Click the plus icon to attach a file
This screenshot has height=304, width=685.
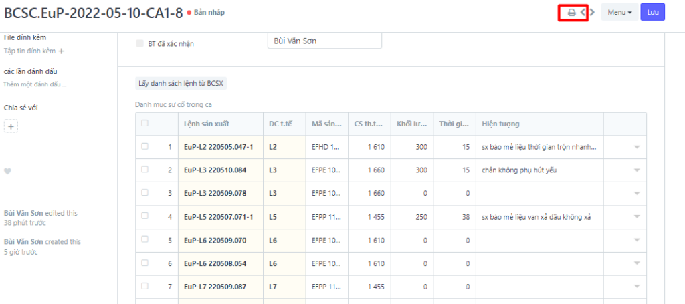point(62,51)
